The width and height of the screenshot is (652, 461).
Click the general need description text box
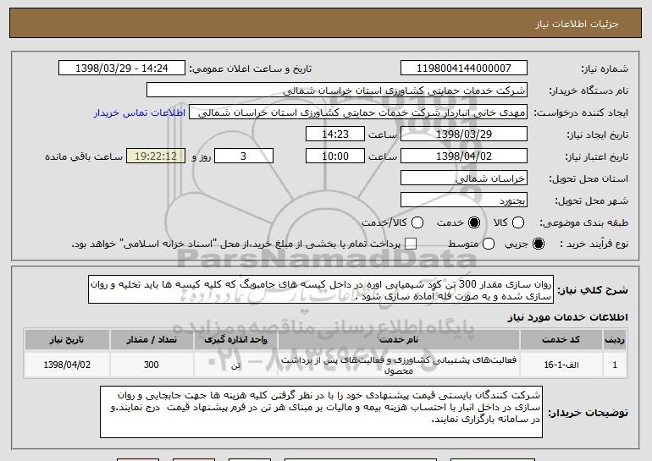[x=321, y=289]
